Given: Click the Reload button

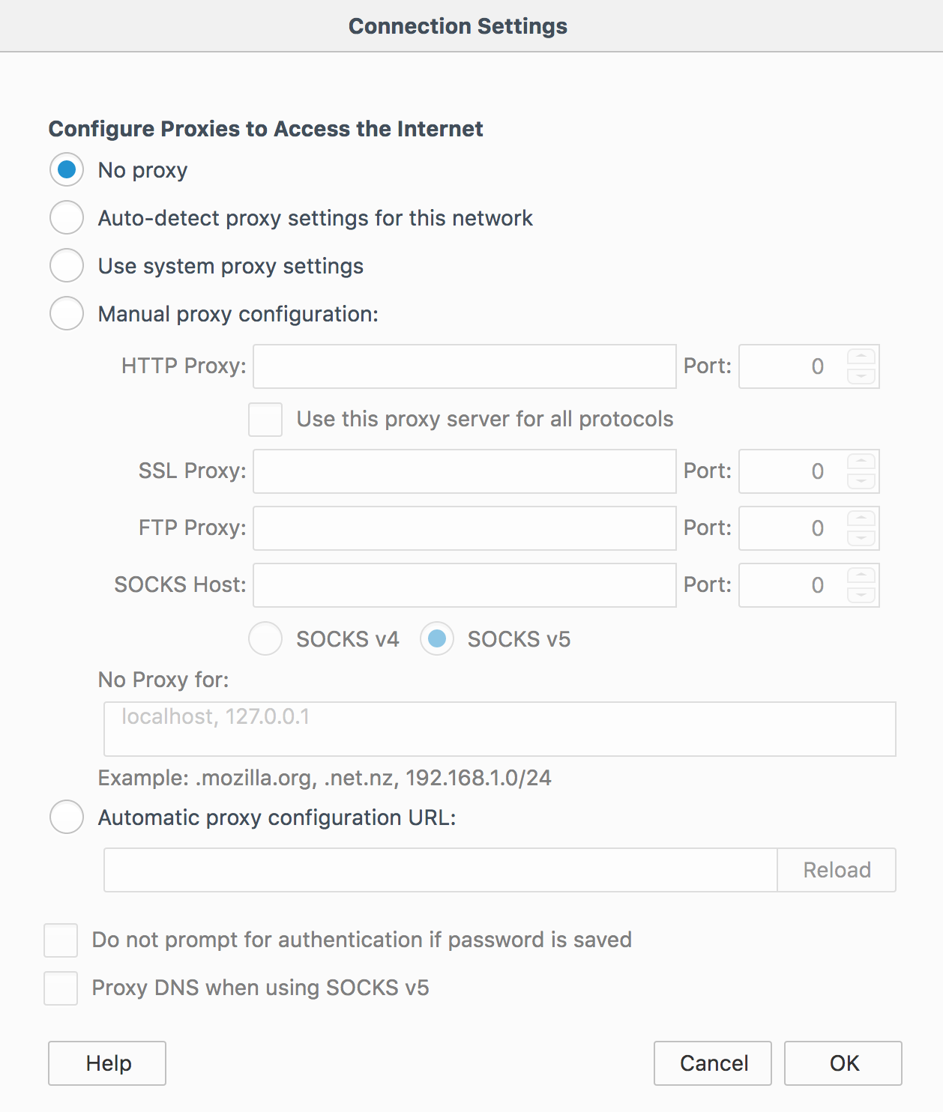Looking at the screenshot, I should [x=837, y=870].
